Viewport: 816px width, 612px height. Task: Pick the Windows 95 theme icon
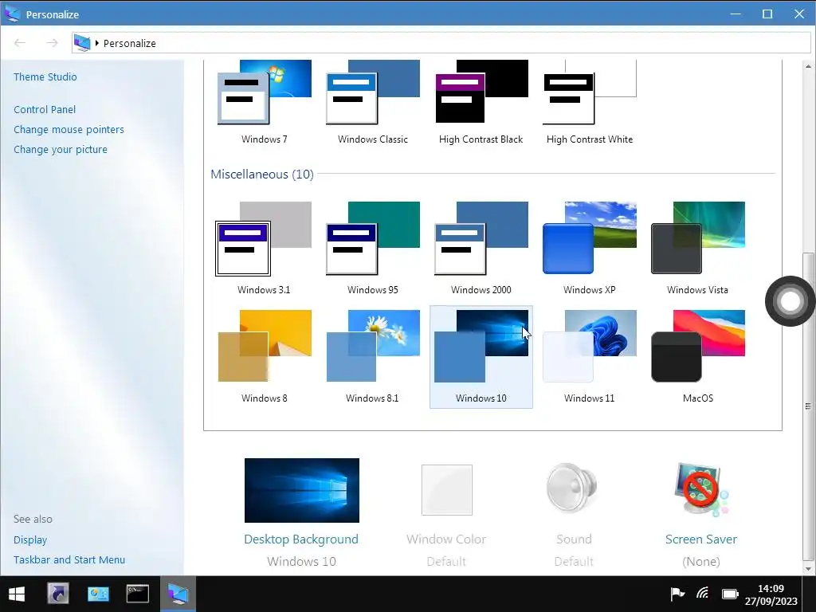(x=373, y=238)
